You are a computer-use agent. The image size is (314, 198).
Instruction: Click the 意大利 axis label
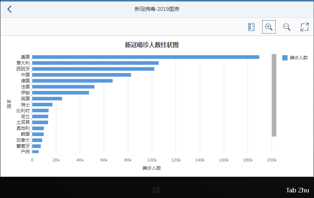coord(23,63)
